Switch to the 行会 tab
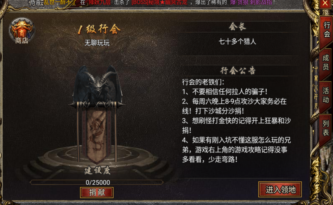This screenshot has height=205, width=333. (x=327, y=30)
